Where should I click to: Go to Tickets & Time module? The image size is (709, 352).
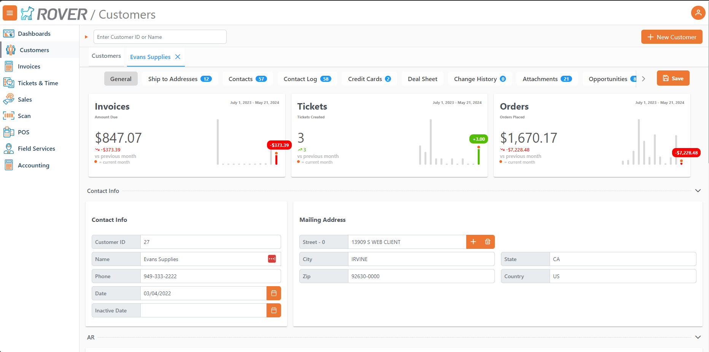[x=38, y=83]
